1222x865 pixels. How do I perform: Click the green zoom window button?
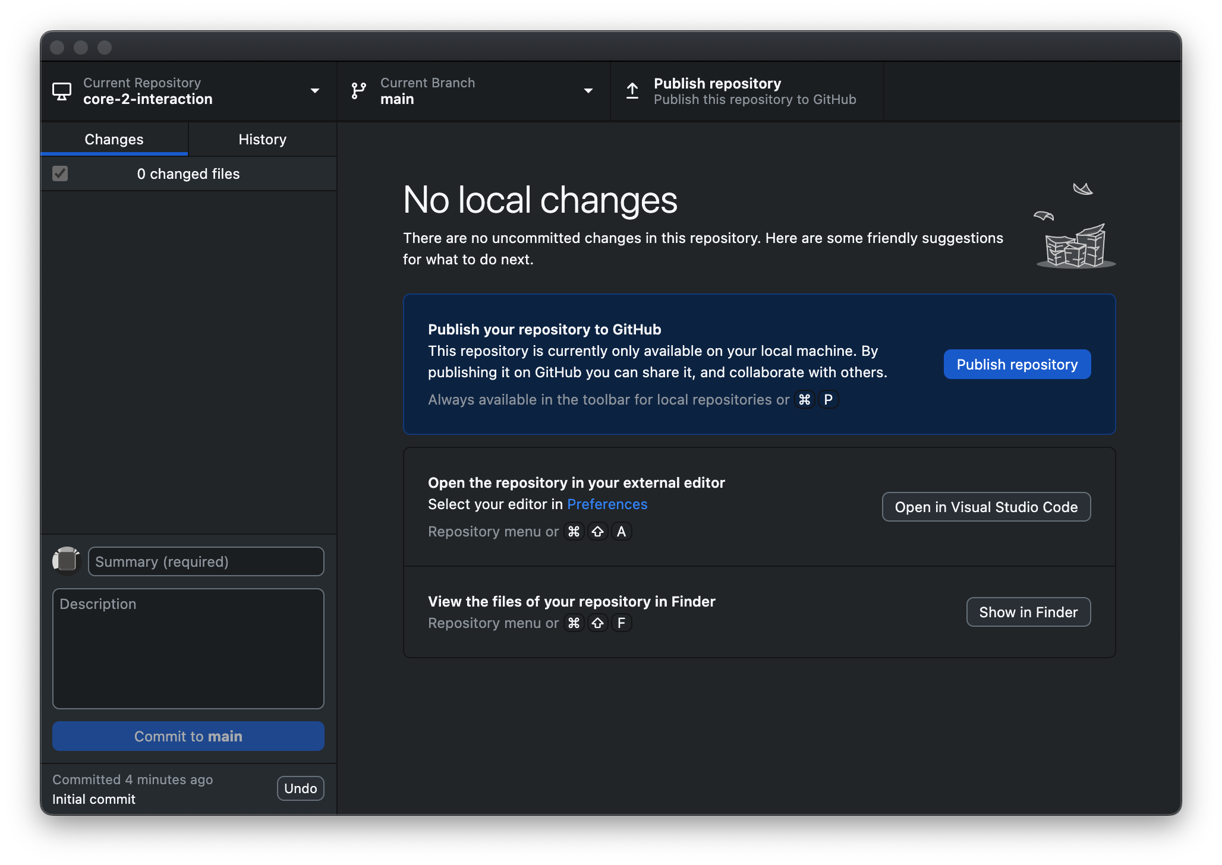click(x=105, y=48)
